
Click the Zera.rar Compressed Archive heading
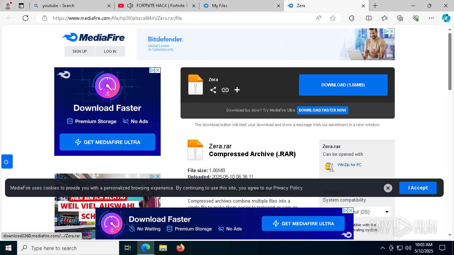pyautogui.click(x=252, y=150)
